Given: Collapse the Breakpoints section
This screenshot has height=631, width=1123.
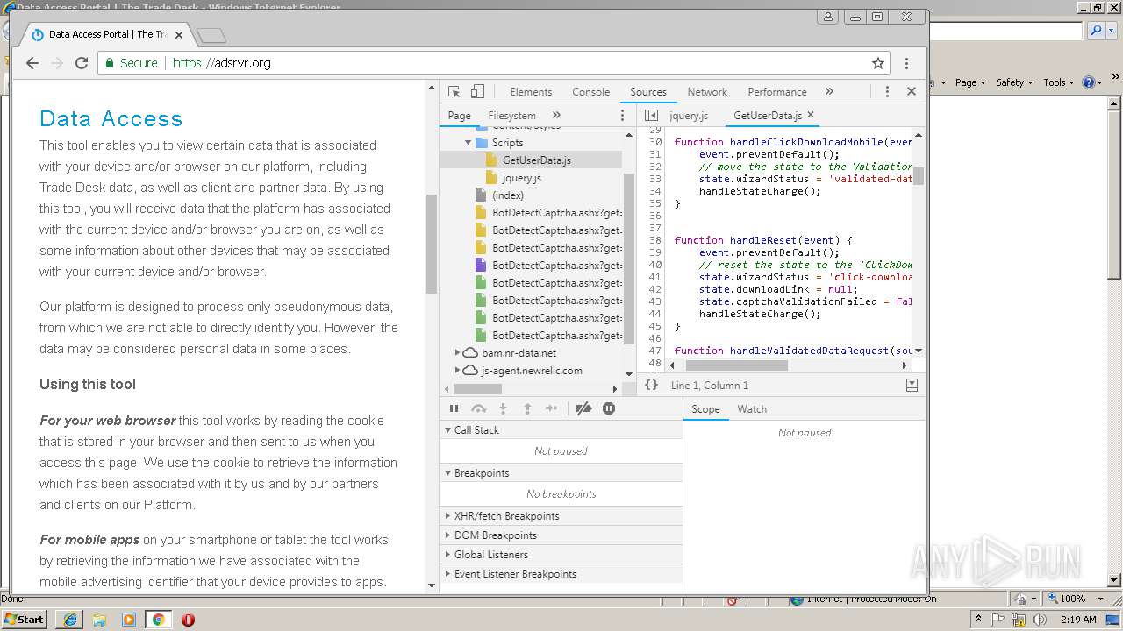Looking at the screenshot, I should point(447,473).
